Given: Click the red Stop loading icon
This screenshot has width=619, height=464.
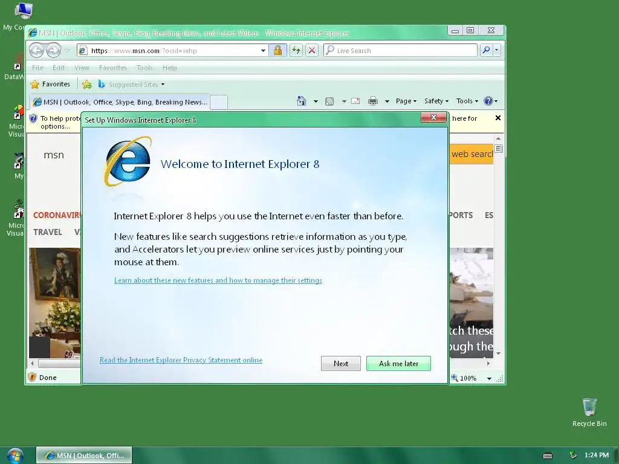Looking at the screenshot, I should pos(312,50).
